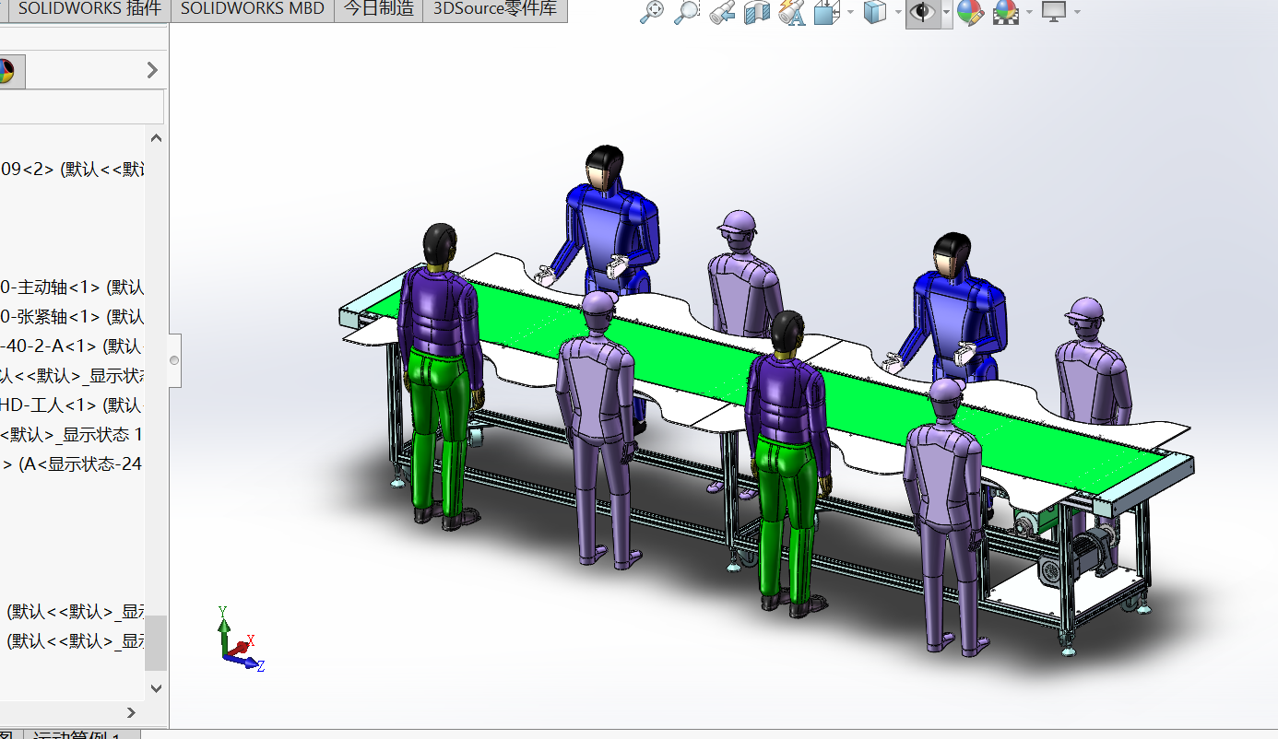Click the vertical scrollbar thumb in the tree
1278x739 pixels.
click(157, 642)
